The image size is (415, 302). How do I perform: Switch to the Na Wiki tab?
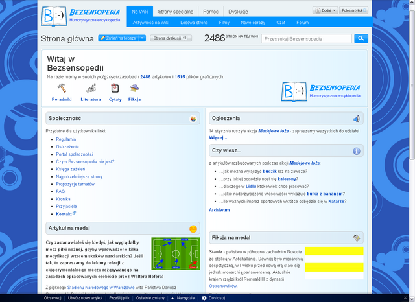pyautogui.click(x=140, y=12)
